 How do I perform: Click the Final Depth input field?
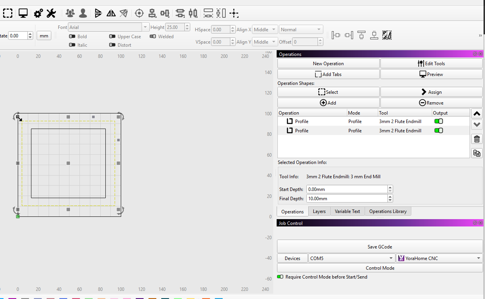click(x=346, y=199)
